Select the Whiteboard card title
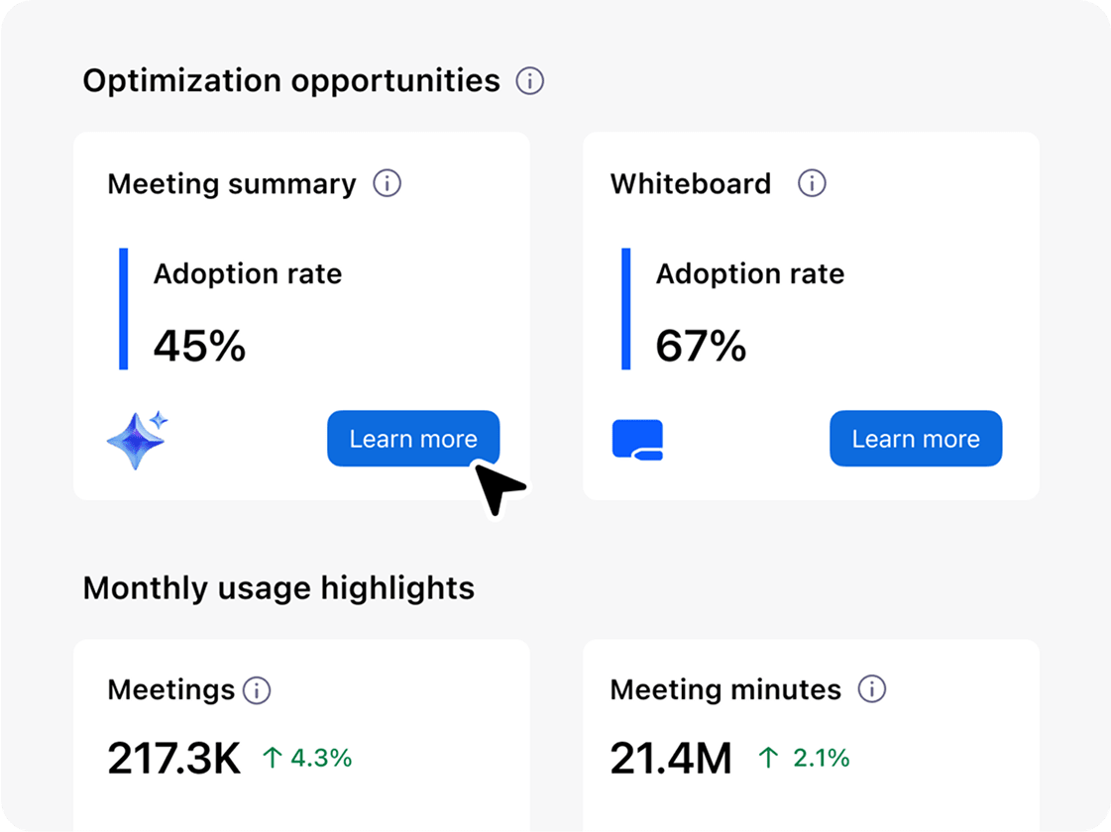1111x832 pixels. coord(690,184)
